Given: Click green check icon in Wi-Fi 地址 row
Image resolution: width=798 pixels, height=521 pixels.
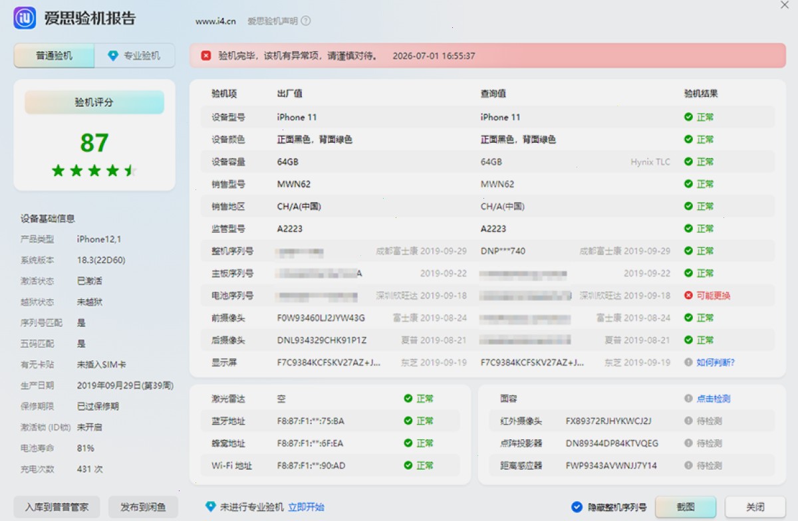Looking at the screenshot, I should [408, 466].
